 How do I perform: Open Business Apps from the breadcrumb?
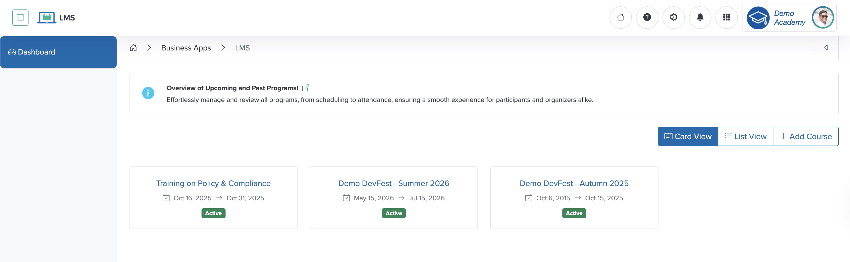[185, 48]
